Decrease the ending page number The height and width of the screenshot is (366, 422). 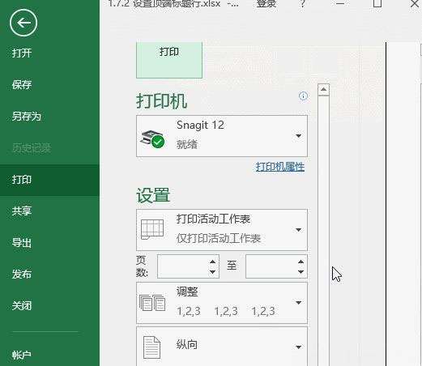click(301, 272)
